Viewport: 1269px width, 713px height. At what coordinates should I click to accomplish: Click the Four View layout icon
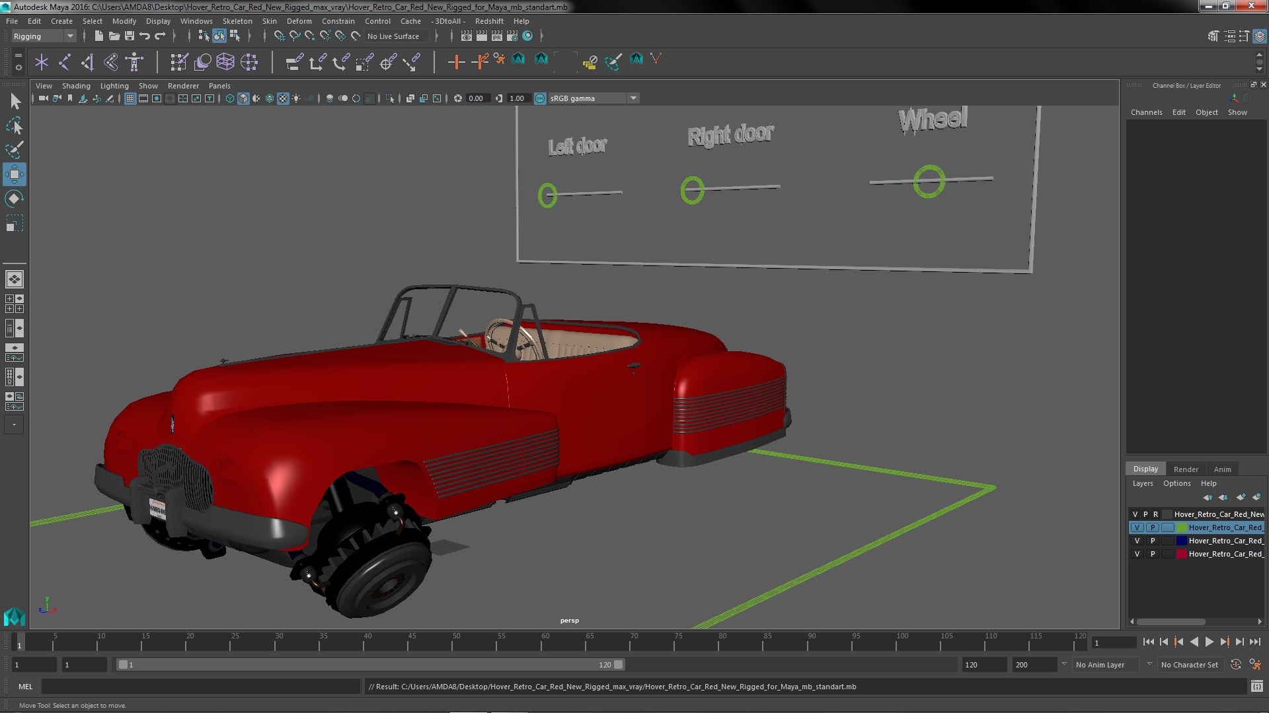[x=15, y=304]
